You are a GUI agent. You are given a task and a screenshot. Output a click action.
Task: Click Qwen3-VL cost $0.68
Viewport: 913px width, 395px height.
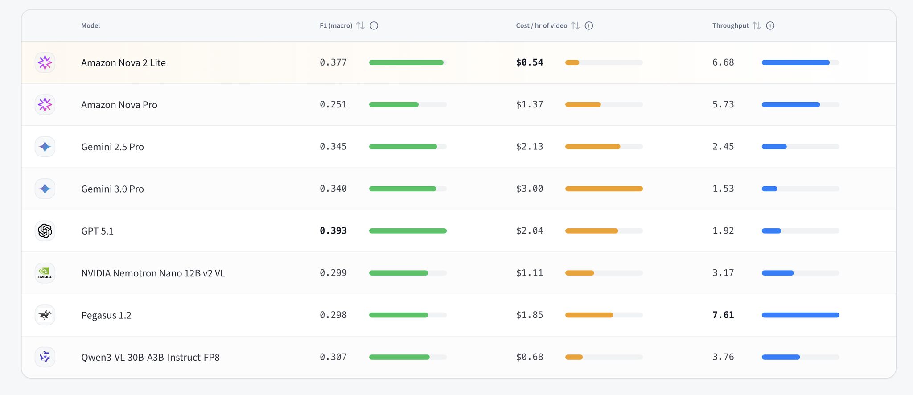(530, 357)
